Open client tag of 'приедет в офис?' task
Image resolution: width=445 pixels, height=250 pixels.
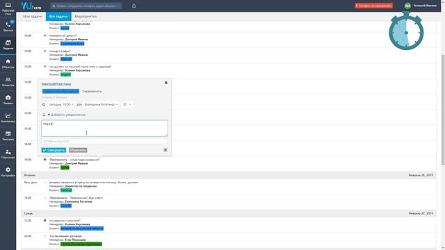click(66, 59)
